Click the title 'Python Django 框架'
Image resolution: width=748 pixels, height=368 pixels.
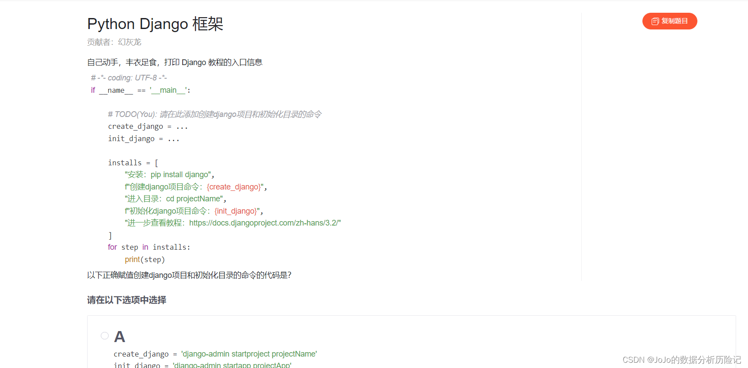point(155,24)
